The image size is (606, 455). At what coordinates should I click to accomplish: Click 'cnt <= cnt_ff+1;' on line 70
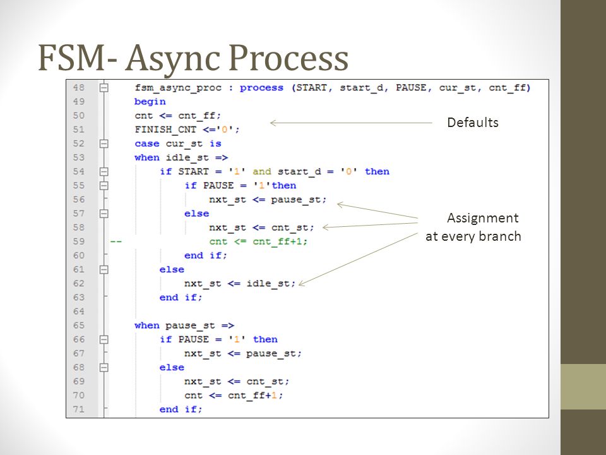pyautogui.click(x=234, y=396)
